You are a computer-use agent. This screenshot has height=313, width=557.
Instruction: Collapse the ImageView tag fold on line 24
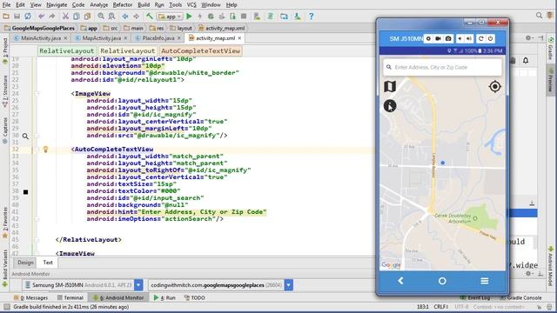click(37, 94)
